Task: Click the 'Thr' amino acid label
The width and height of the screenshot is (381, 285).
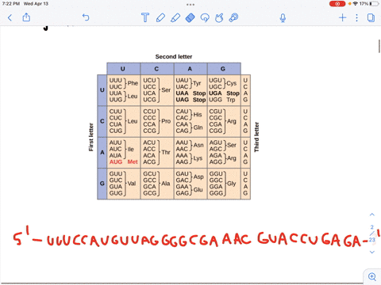Action: coord(166,152)
